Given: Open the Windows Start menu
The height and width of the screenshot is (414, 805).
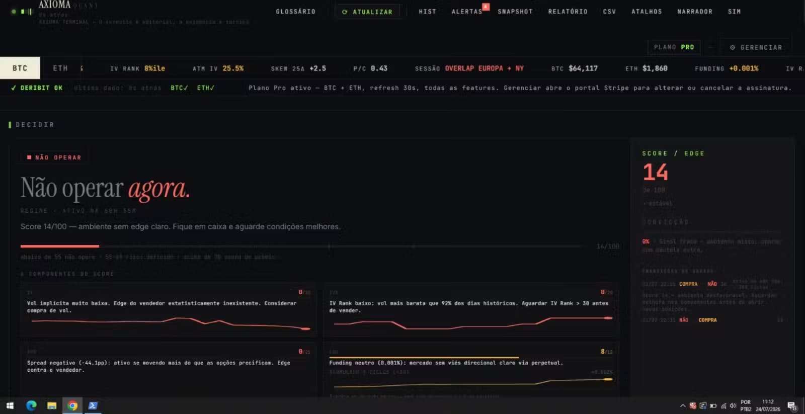Looking at the screenshot, I should [10, 405].
